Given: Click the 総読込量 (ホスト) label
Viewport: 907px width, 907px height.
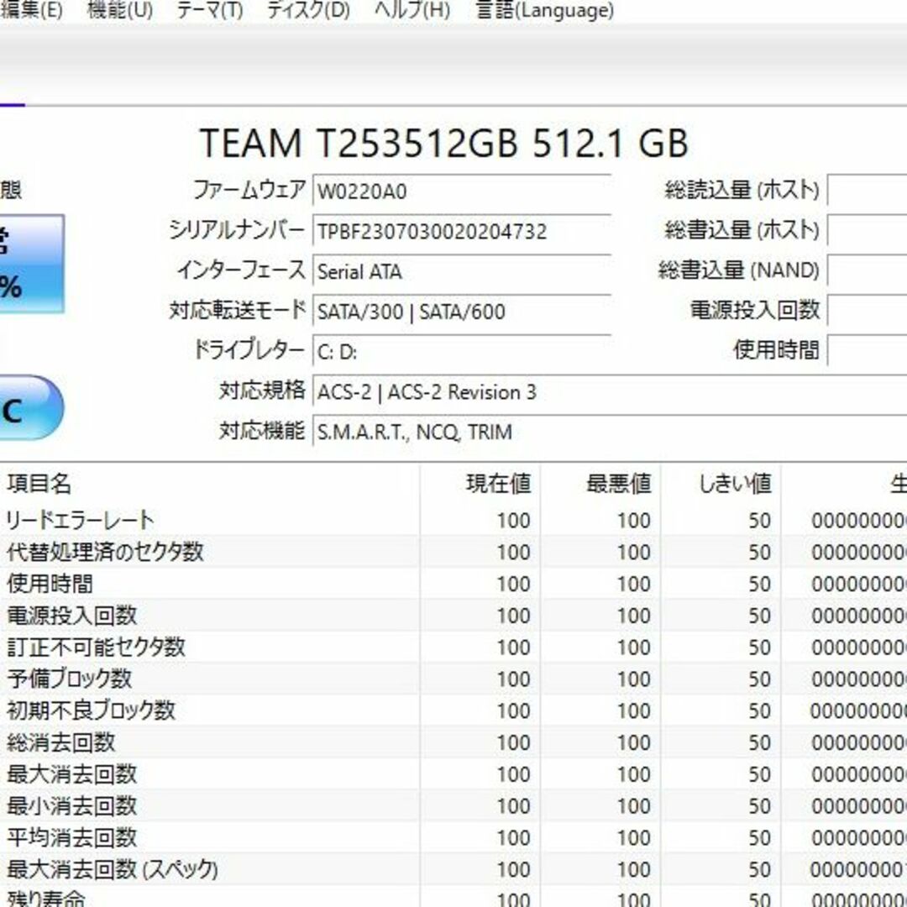Looking at the screenshot, I should (x=742, y=190).
